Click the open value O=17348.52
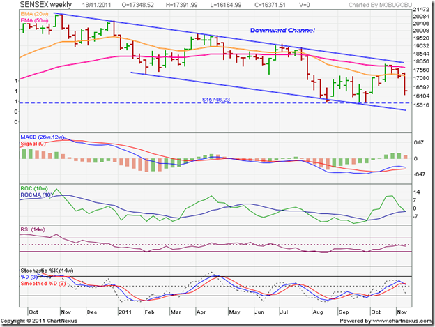 138,5
